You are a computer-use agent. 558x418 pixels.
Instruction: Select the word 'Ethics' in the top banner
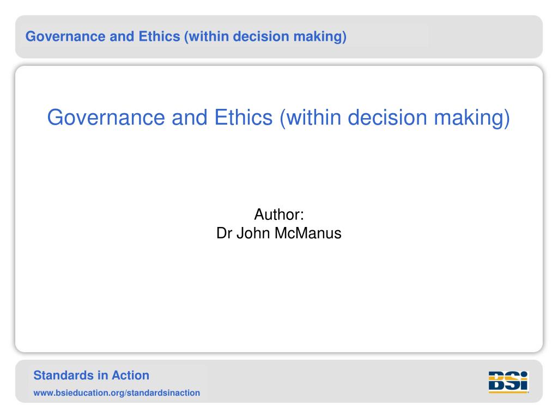pos(160,36)
